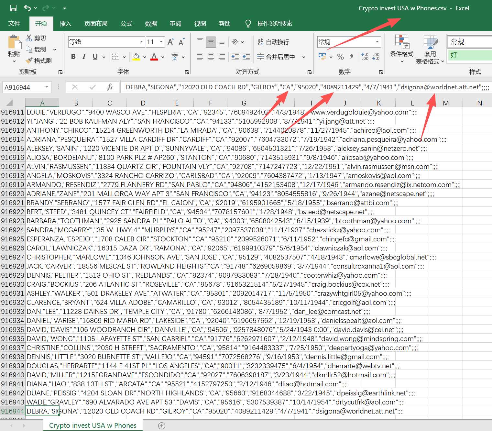Select sheet tab Crypto invest USA w Phones
This screenshot has height=431, width=492.
pyautogui.click(x=93, y=425)
